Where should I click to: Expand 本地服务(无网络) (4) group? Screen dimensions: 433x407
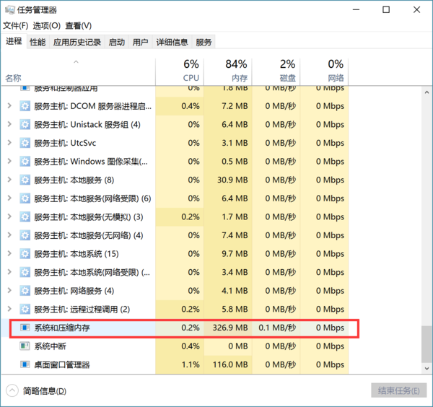coord(9,235)
